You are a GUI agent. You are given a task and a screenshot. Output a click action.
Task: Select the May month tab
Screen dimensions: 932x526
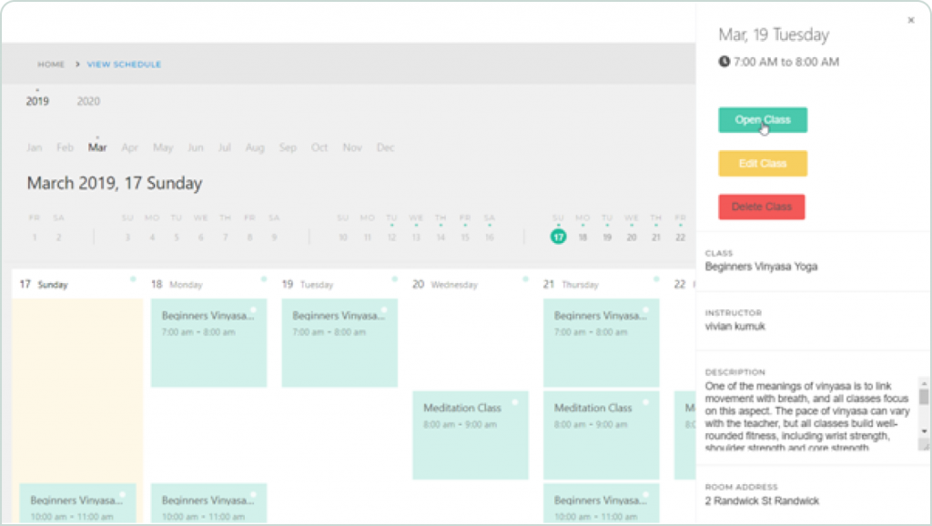click(163, 147)
